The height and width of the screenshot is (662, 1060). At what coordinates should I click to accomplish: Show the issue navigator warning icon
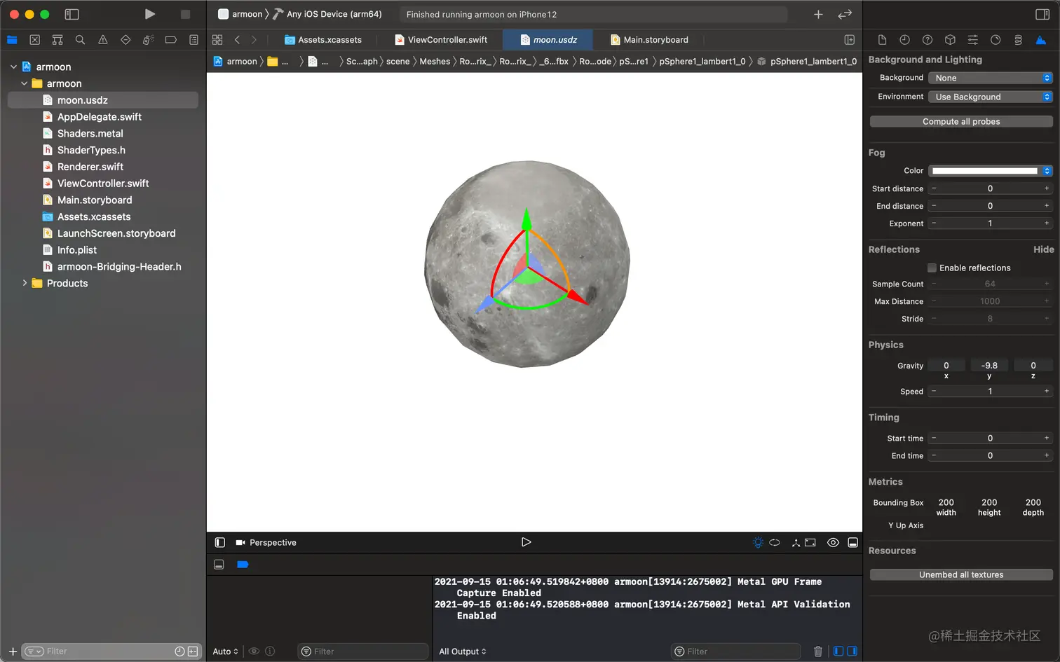[103, 40]
